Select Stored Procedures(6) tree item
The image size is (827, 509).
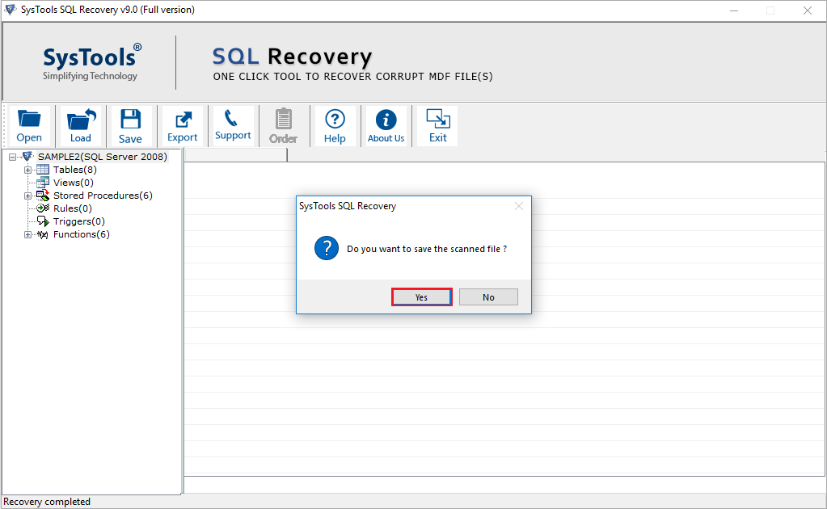[103, 196]
